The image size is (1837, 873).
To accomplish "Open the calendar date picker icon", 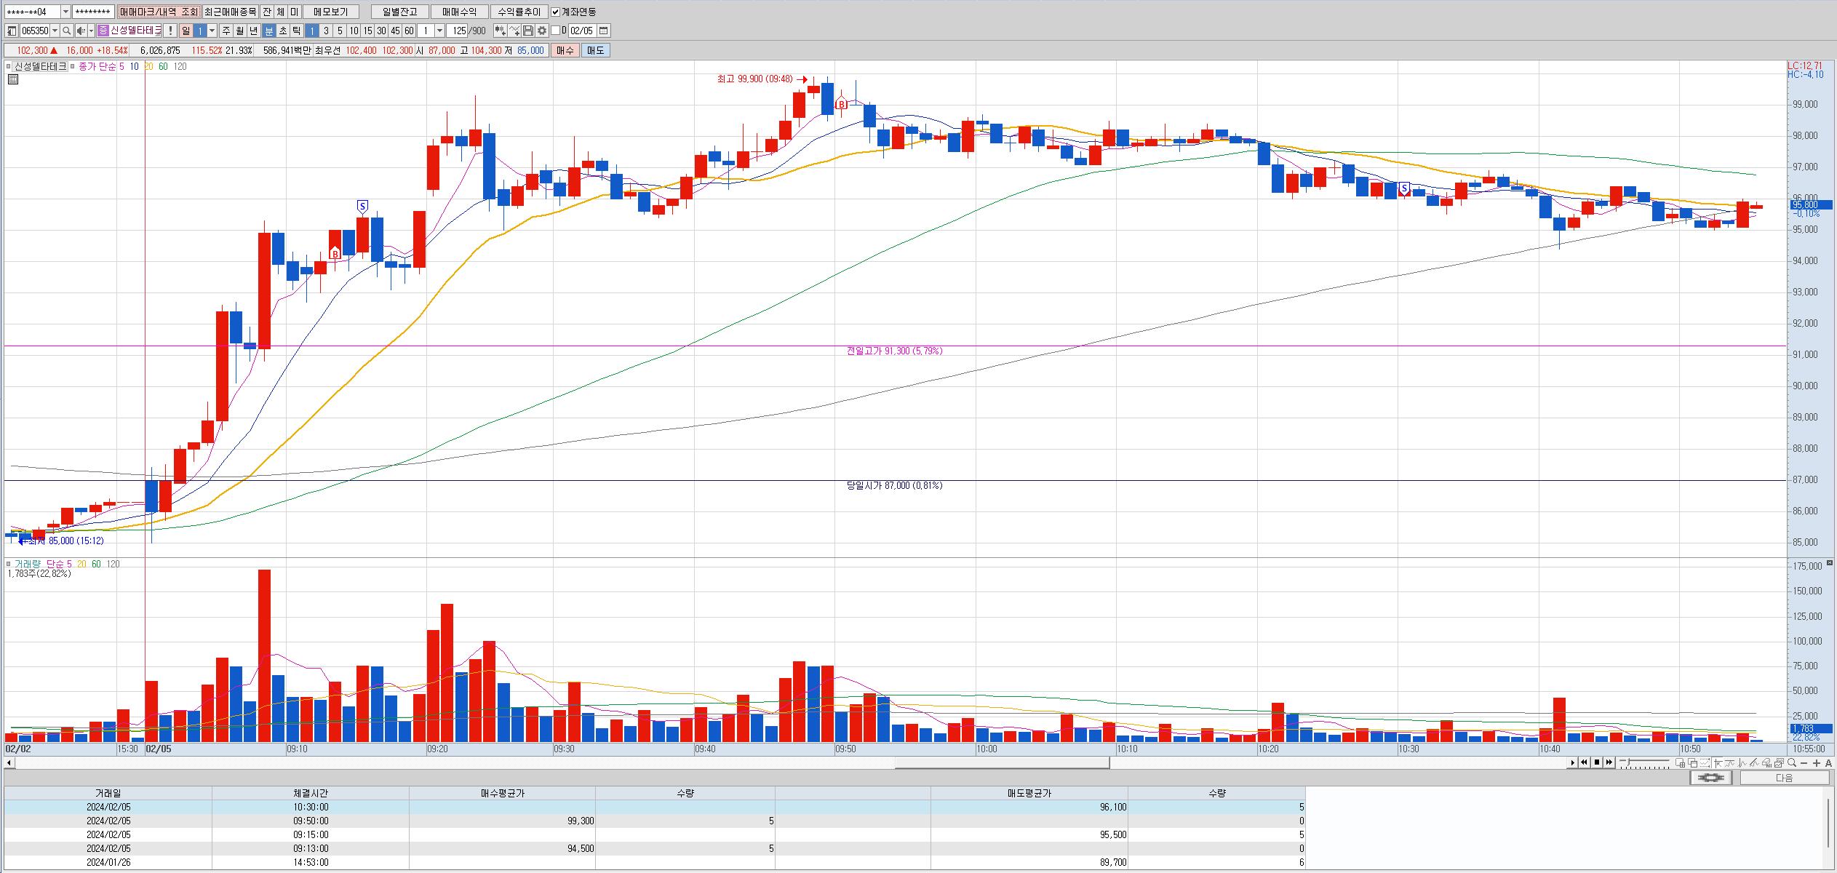I will 604,31.
